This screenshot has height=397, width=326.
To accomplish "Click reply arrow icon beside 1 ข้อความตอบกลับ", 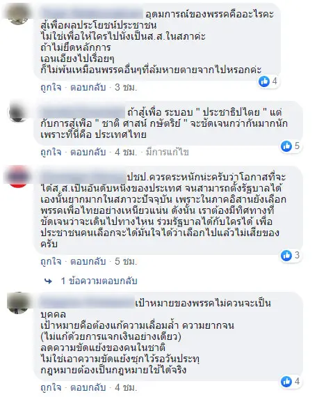I will click(x=48, y=281).
